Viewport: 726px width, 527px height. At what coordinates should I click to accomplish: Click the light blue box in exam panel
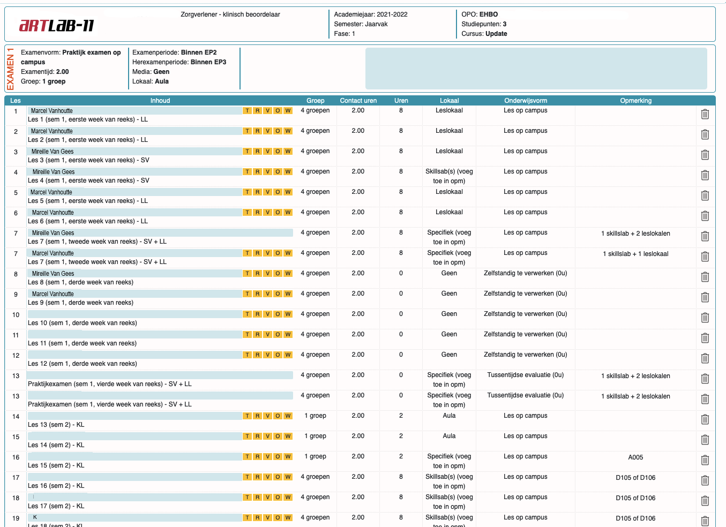pyautogui.click(x=536, y=69)
